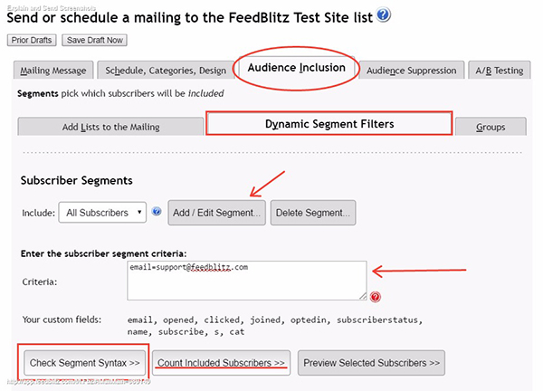Click the Delete Segment button
Screen dimensions: 543x391
click(x=313, y=213)
